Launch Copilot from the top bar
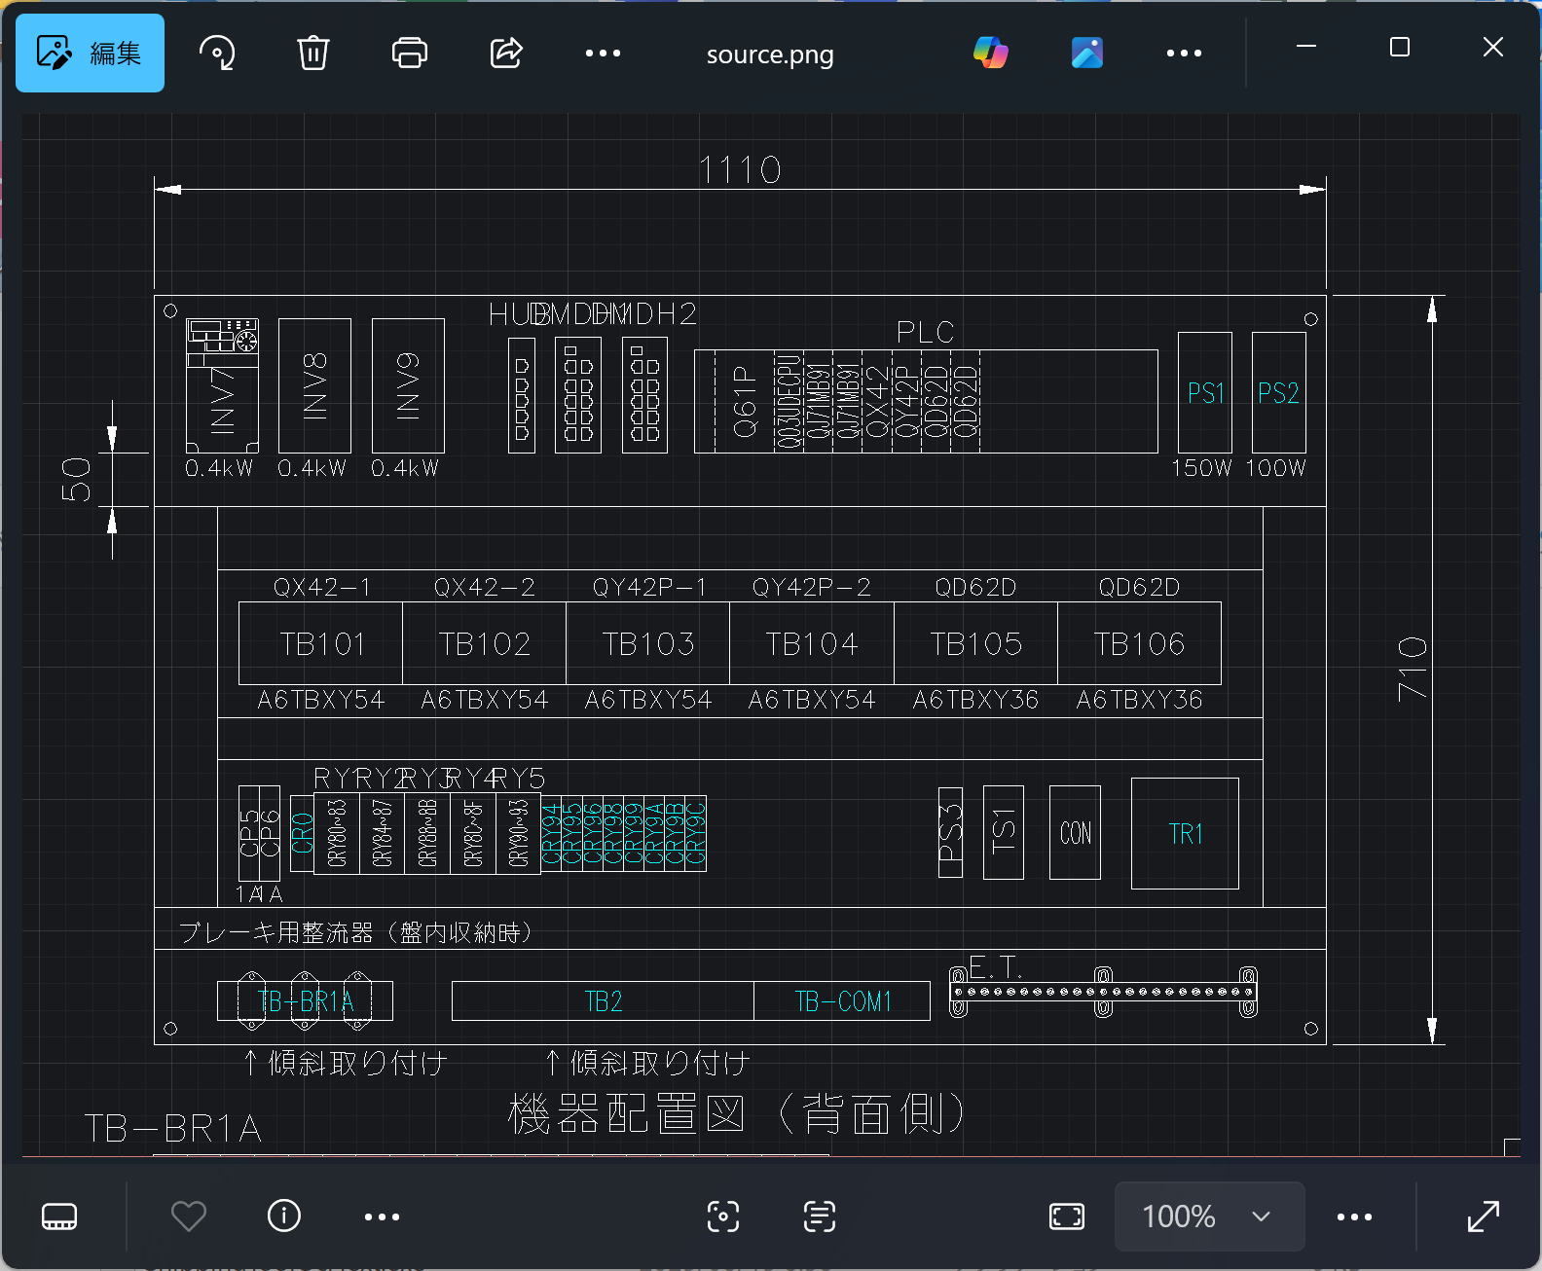Image resolution: width=1542 pixels, height=1271 pixels. click(990, 53)
